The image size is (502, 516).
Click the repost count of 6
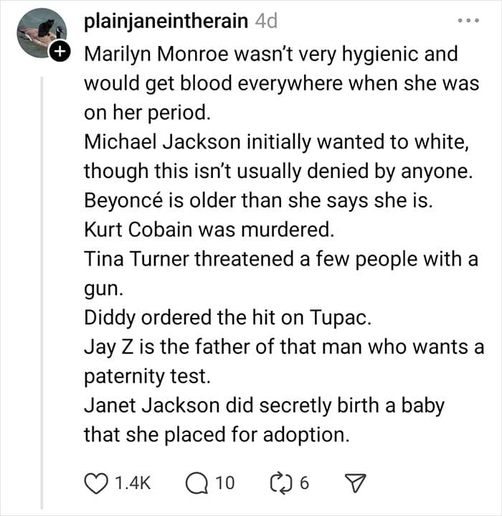[x=304, y=483]
